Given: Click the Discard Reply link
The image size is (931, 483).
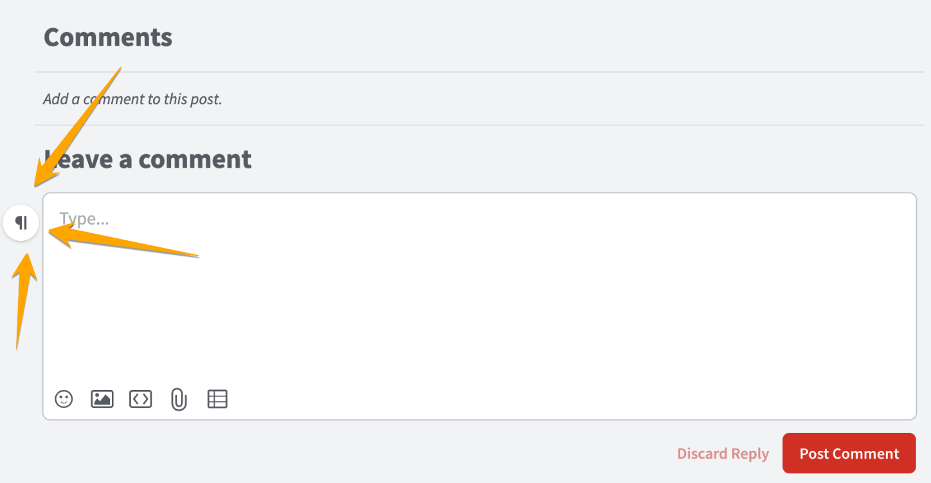Looking at the screenshot, I should coord(723,453).
